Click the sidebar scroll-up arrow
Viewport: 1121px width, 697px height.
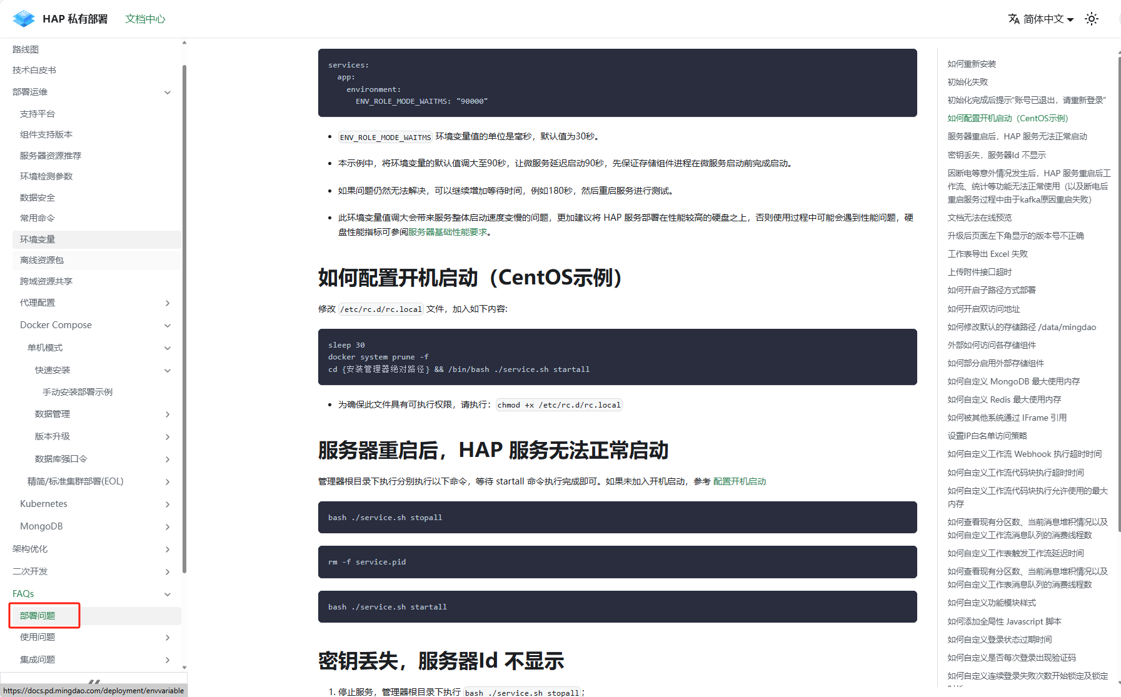point(184,43)
